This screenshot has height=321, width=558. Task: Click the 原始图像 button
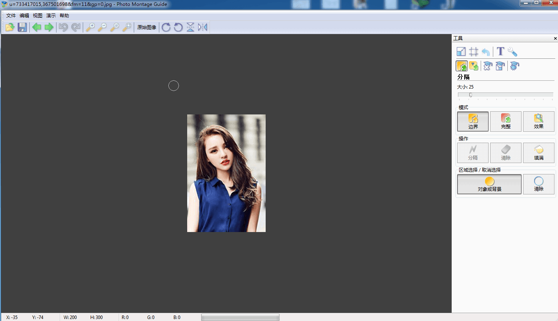(x=147, y=27)
